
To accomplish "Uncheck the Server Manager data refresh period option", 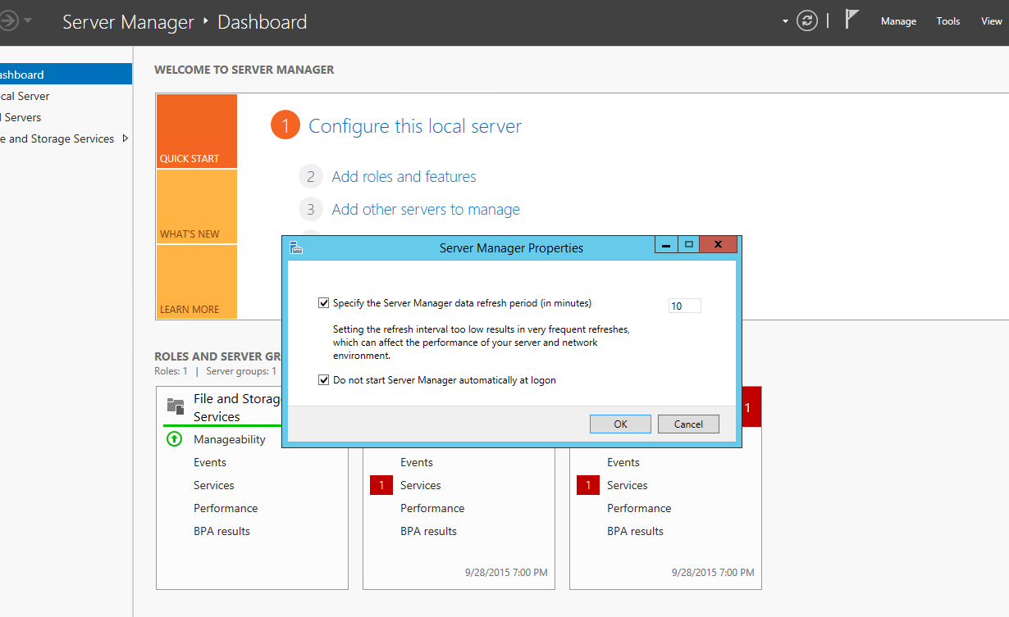I will [x=324, y=302].
